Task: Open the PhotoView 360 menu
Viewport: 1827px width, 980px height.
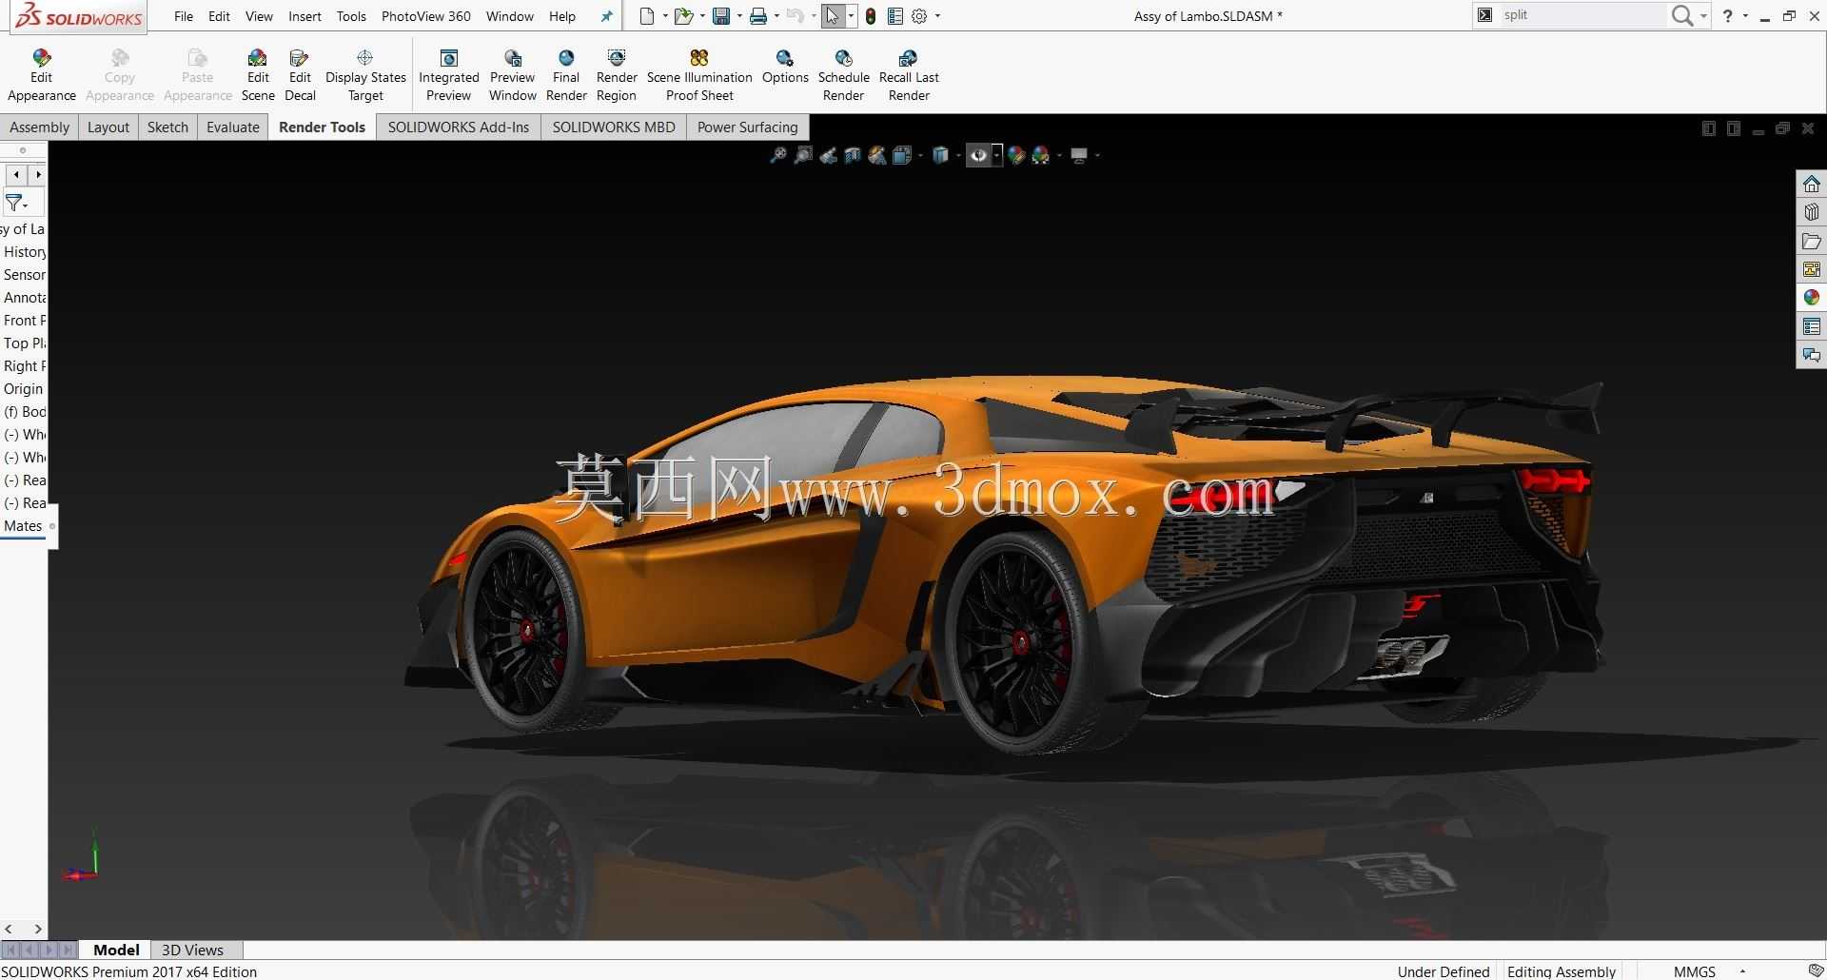Action: (426, 16)
